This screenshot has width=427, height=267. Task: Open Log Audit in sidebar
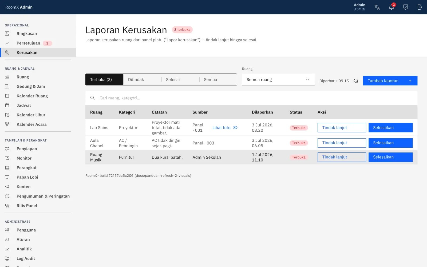pyautogui.click(x=38, y=258)
